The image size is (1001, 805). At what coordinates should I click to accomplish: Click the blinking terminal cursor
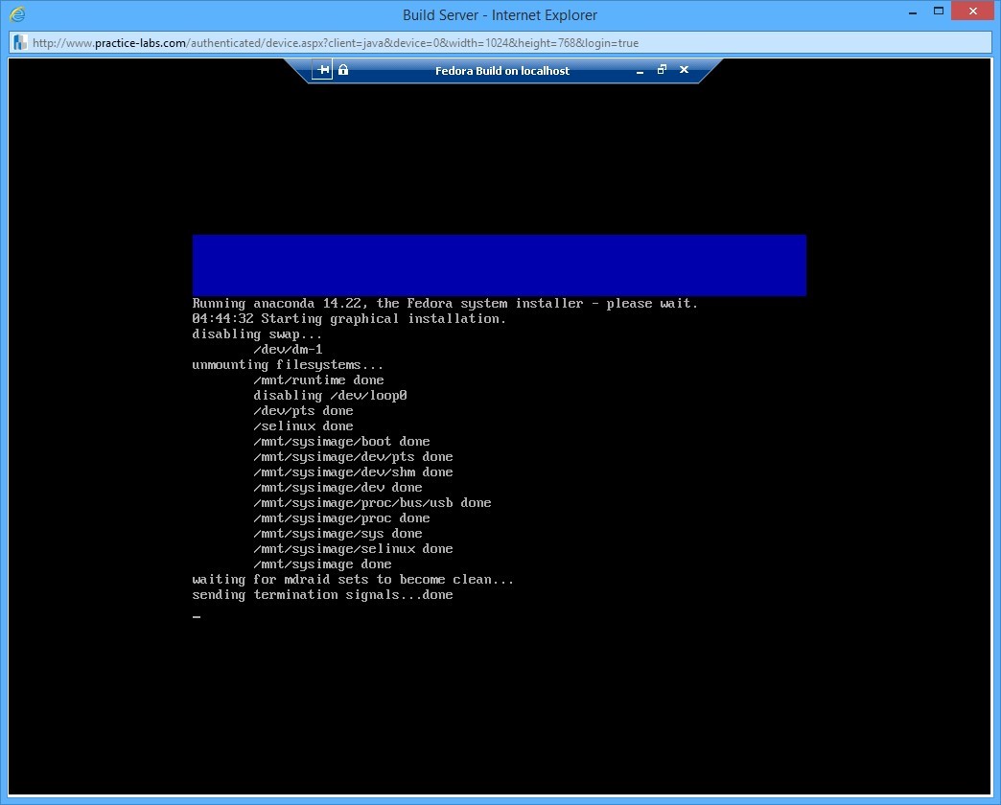(197, 617)
